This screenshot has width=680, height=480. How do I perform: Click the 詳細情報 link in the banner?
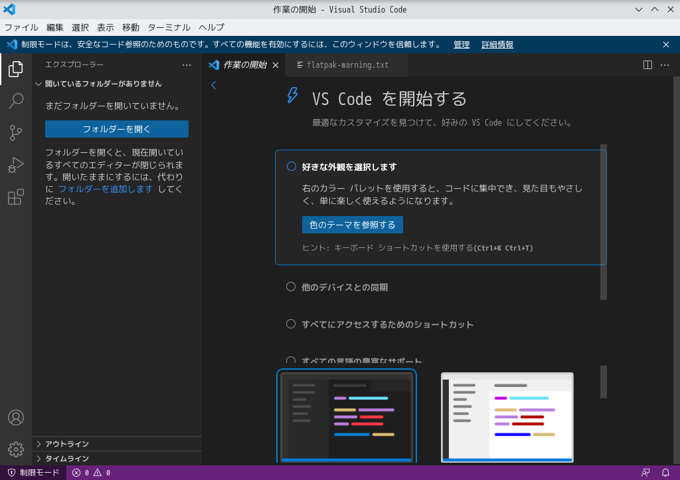tap(497, 45)
